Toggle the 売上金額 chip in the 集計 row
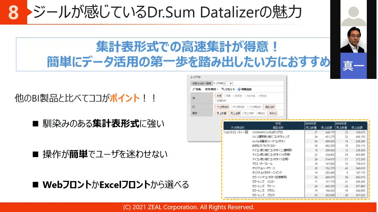 235,113
